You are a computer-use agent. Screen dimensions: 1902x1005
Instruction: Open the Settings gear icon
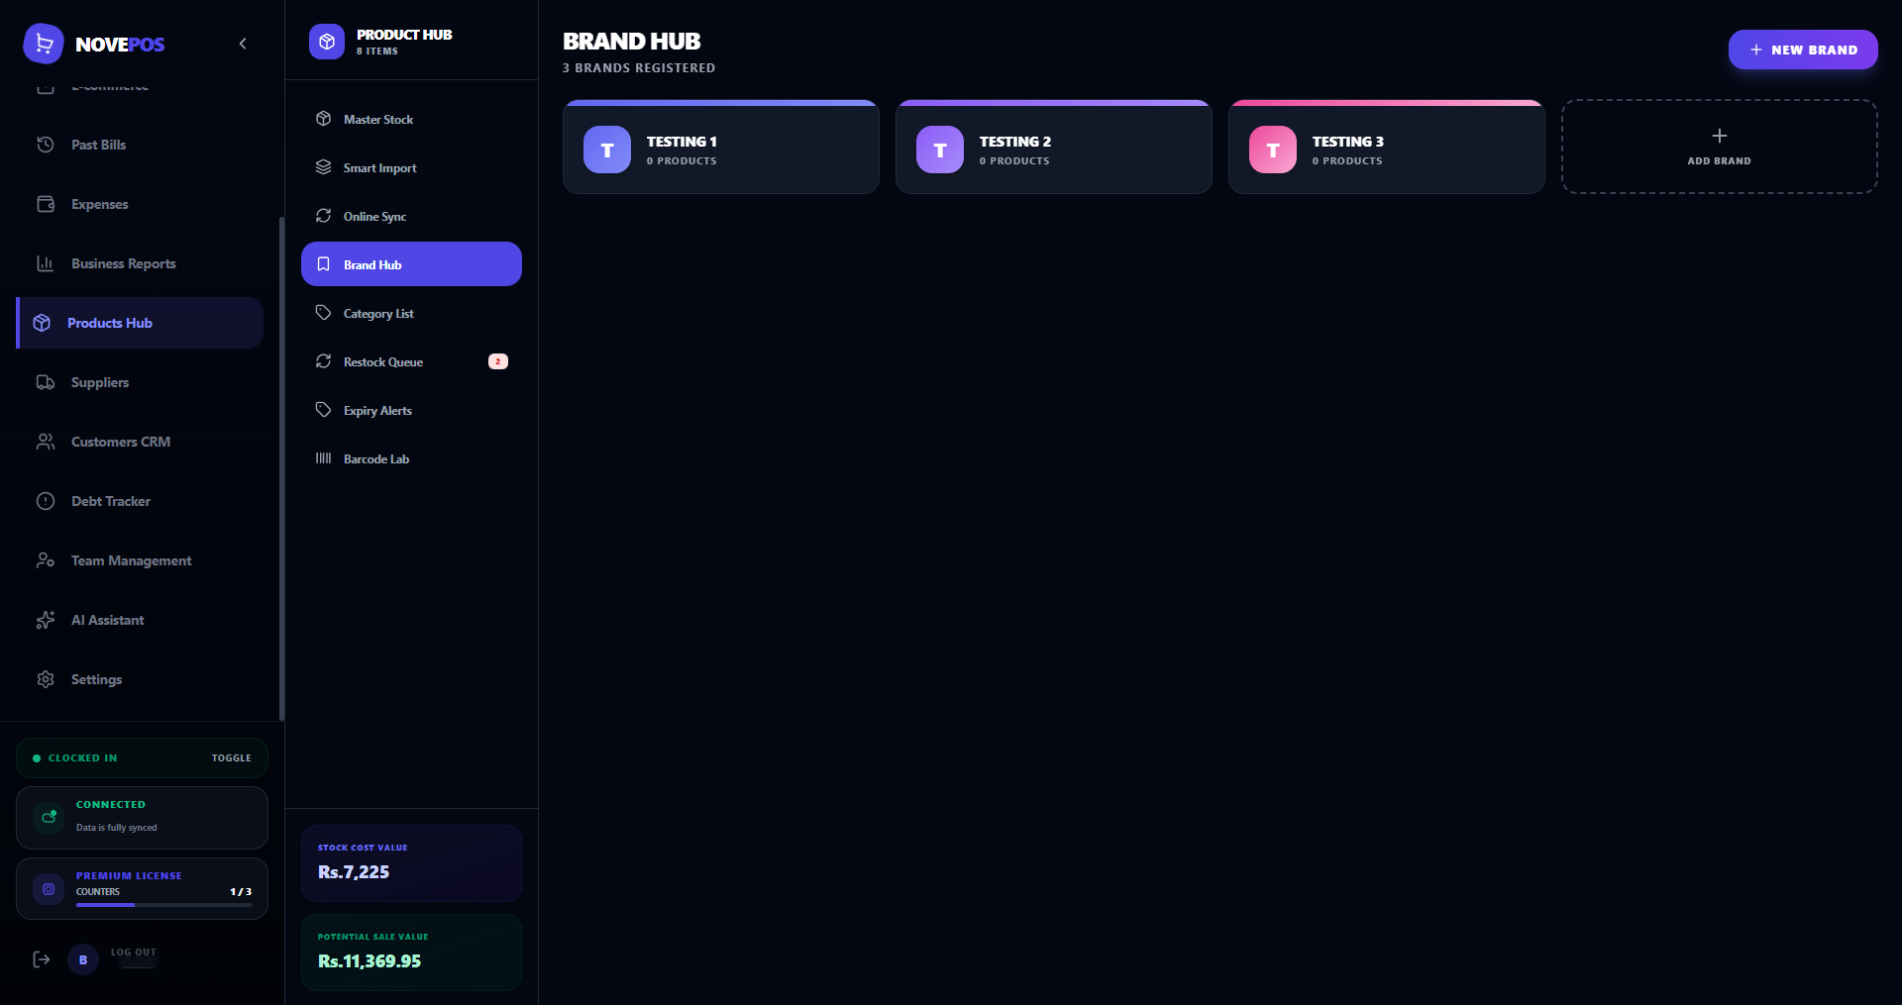(46, 679)
